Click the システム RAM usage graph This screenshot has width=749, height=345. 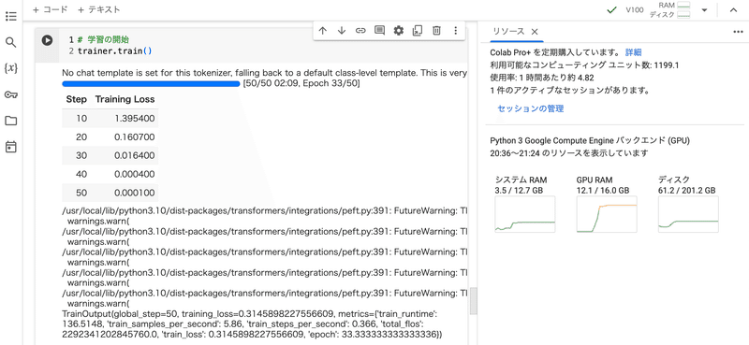click(x=525, y=214)
